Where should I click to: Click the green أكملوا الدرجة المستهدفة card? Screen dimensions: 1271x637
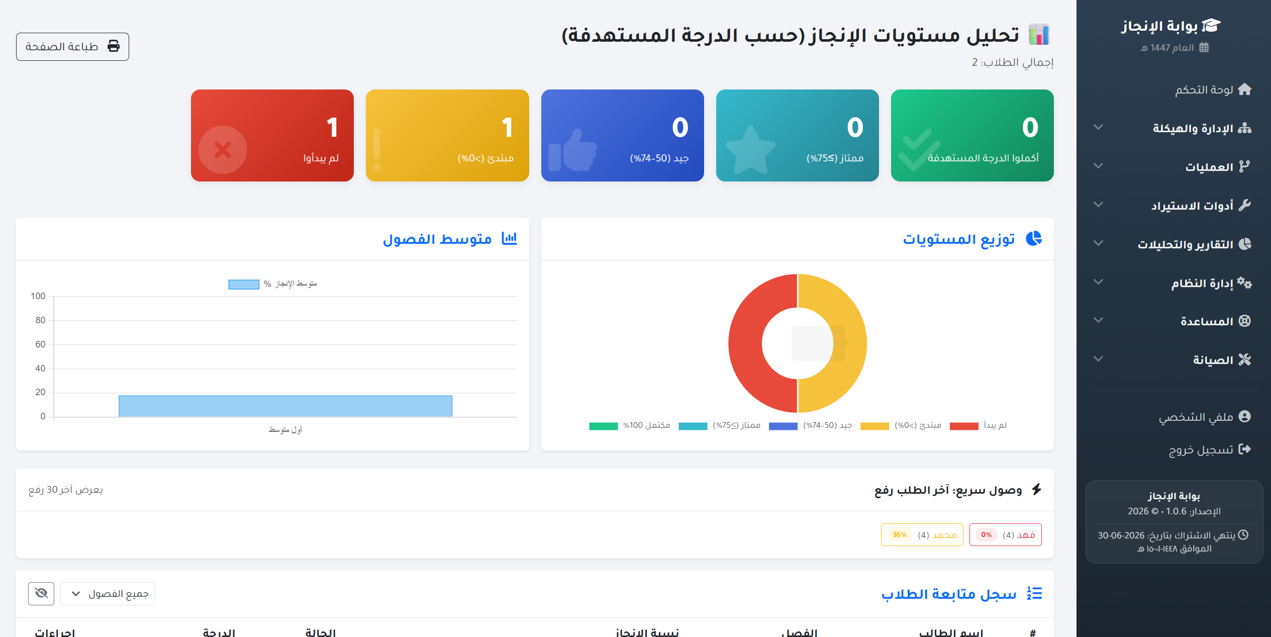pos(972,135)
